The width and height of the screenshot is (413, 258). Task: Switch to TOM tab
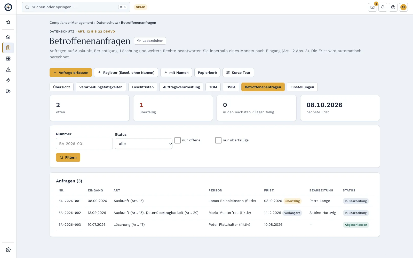tap(213, 87)
